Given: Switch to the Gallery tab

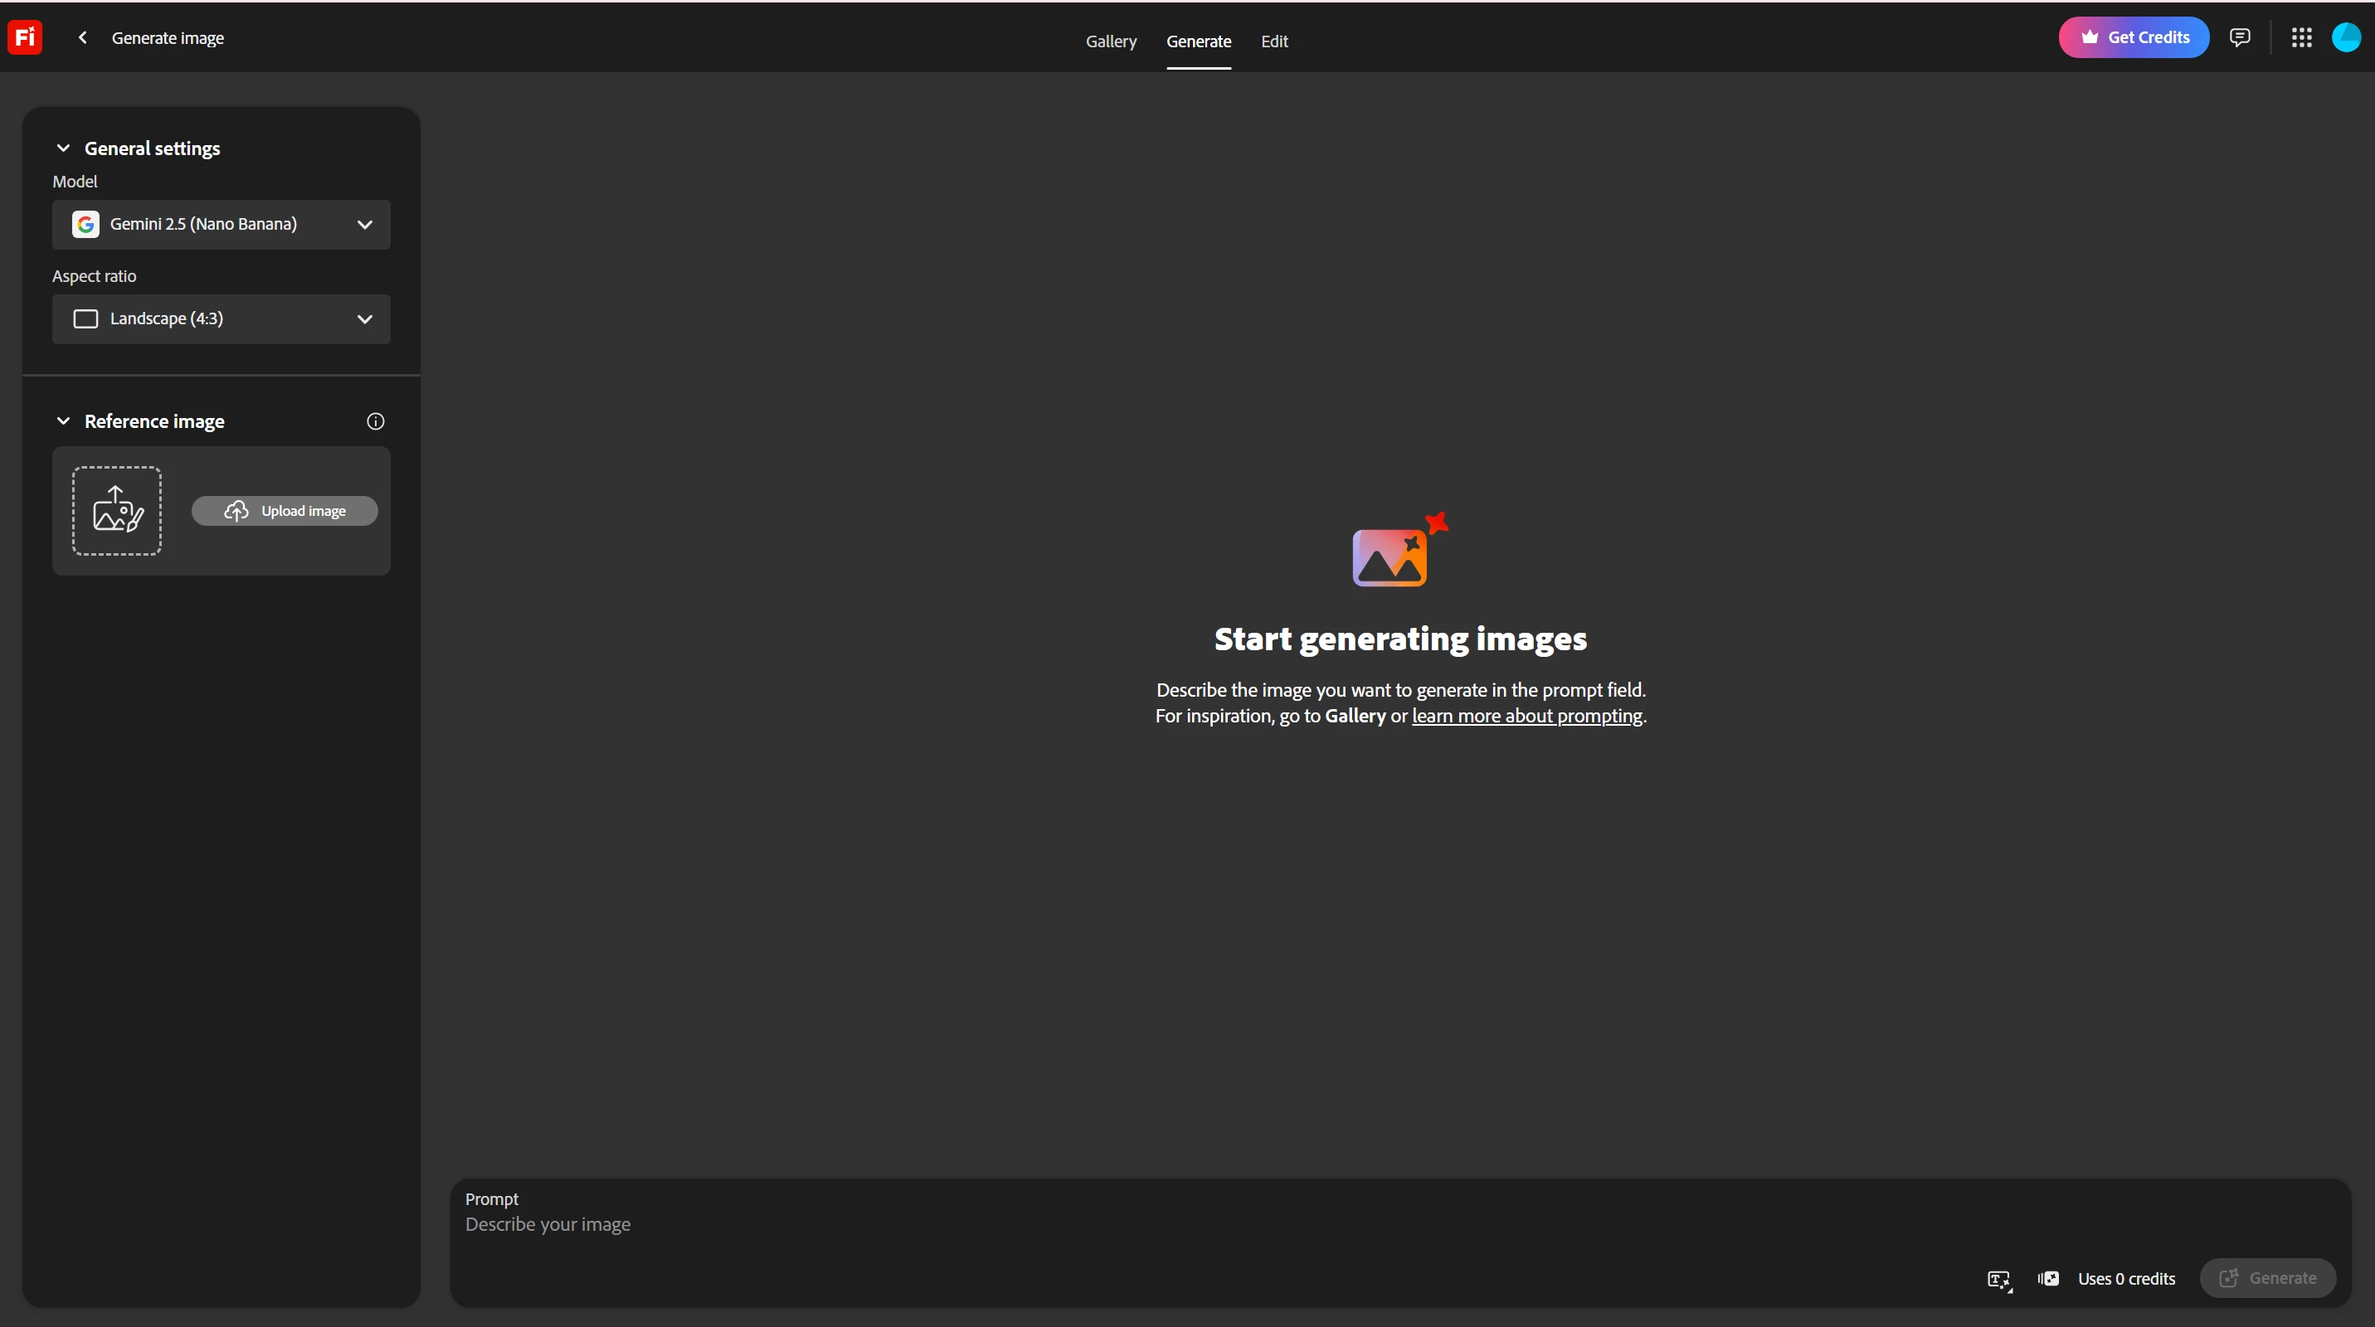Looking at the screenshot, I should point(1111,41).
